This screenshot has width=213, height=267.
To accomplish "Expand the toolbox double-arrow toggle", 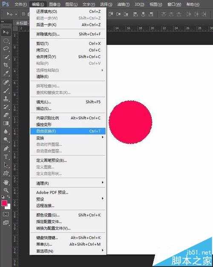I will (3, 22).
